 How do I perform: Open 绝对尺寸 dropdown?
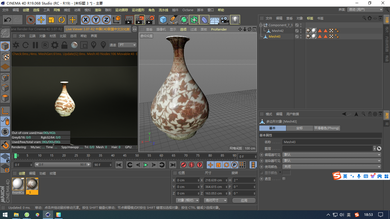coord(216,200)
